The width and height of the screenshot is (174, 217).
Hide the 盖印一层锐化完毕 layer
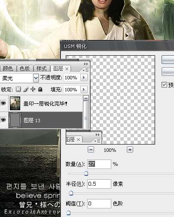[x=3, y=103]
